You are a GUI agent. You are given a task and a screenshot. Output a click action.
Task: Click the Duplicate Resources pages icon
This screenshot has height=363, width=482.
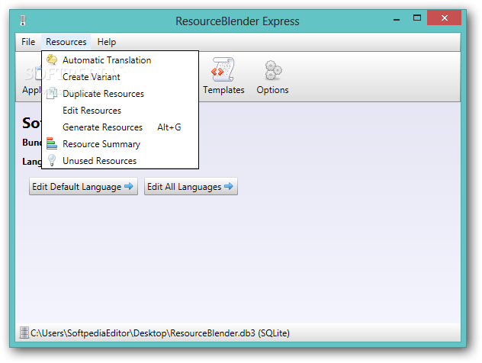click(x=52, y=93)
